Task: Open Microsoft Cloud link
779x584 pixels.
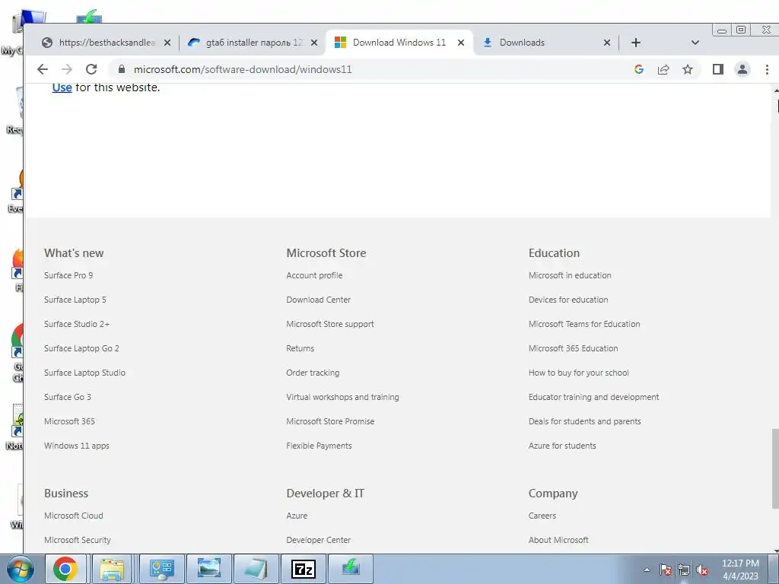Action: [x=74, y=516]
